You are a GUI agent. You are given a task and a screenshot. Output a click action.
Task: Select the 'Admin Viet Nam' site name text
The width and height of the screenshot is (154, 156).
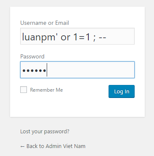66,146
